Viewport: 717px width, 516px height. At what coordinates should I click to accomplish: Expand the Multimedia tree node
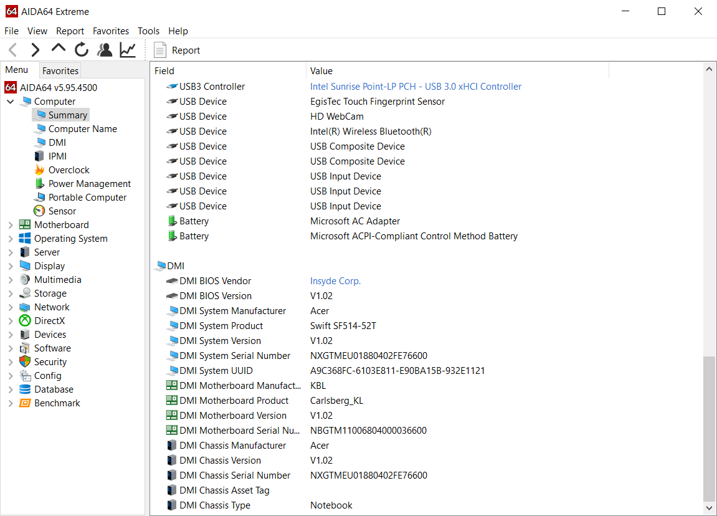pos(11,279)
